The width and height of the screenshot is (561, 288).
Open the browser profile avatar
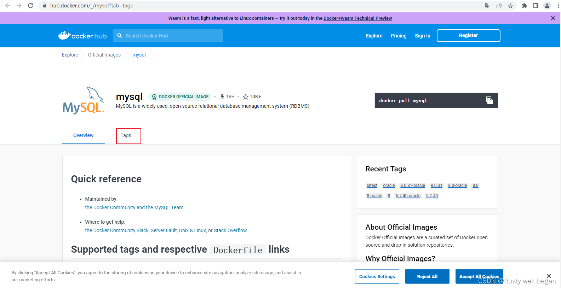tap(547, 6)
